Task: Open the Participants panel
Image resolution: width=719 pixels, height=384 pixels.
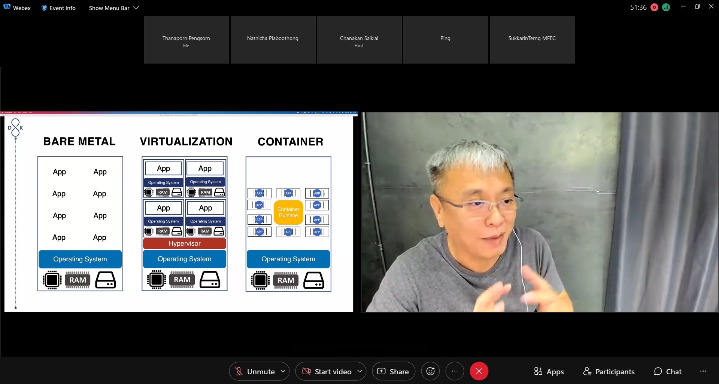Action: coord(609,371)
